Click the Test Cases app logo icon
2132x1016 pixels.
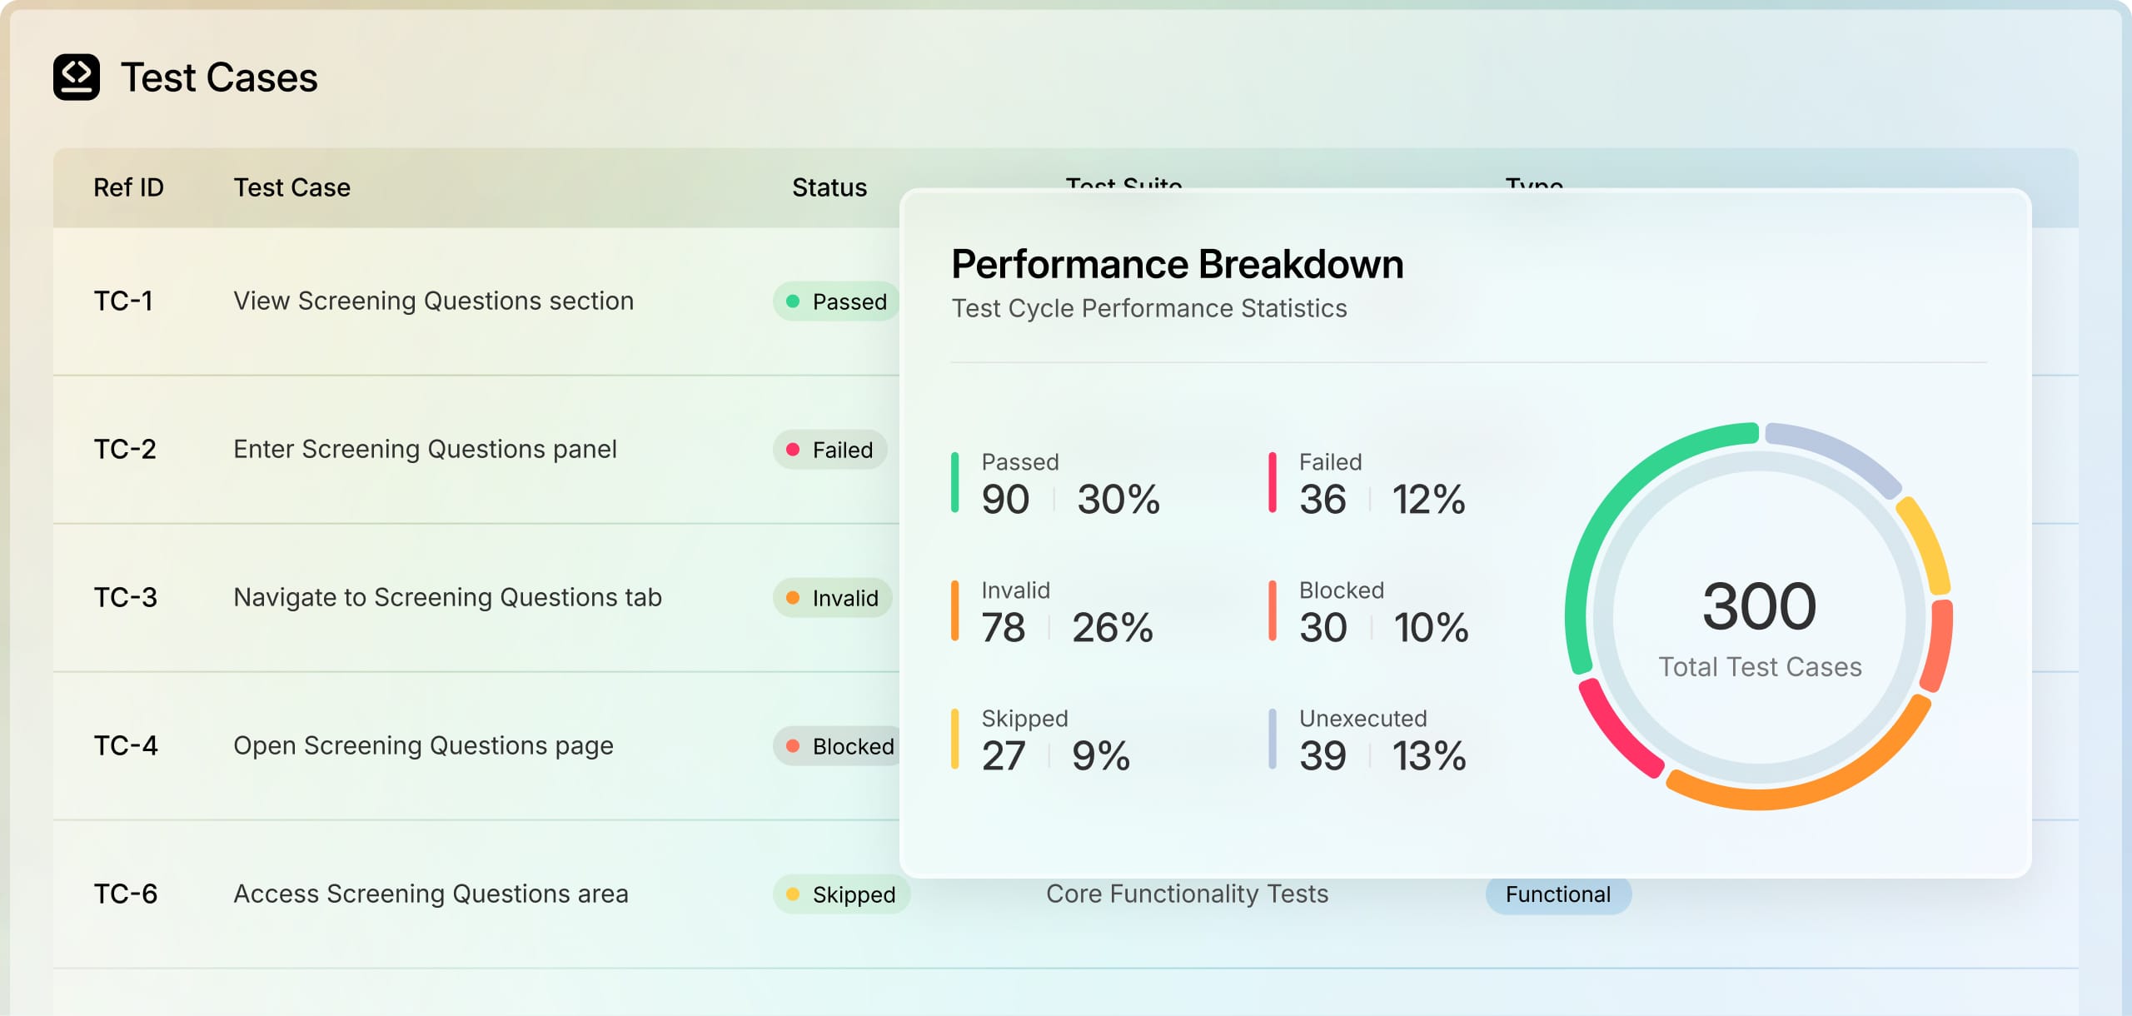click(77, 77)
